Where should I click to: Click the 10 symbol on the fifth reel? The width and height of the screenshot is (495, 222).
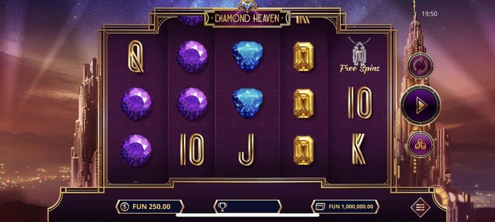coord(360,103)
